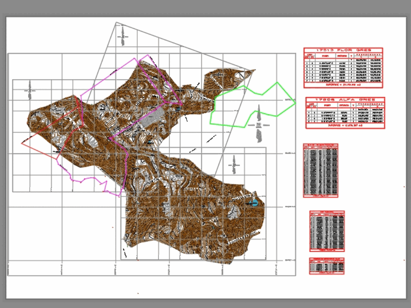The width and height of the screenshot is (411, 308).
Task: Select the north arrow left of the red boundary
Action: [x=30, y=90]
